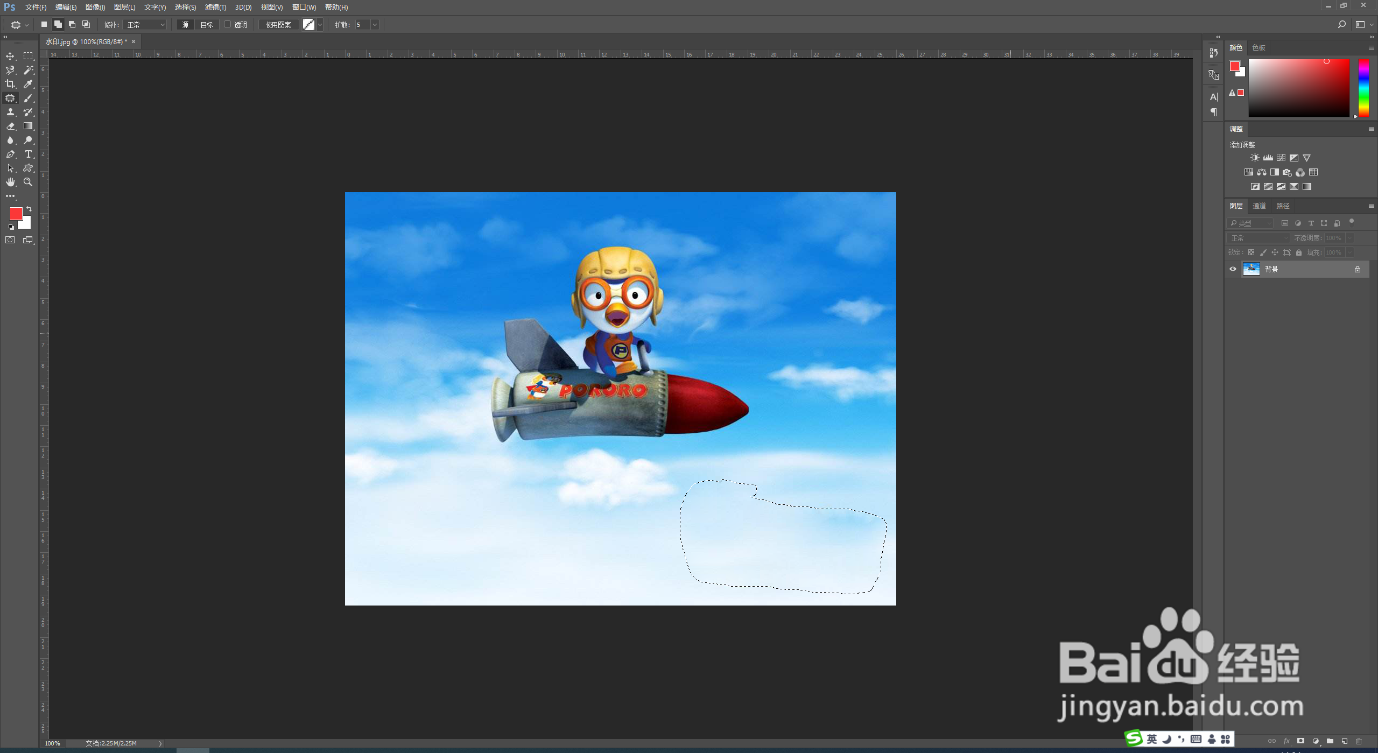Select the Eraser tool
The height and width of the screenshot is (753, 1378).
click(x=10, y=126)
